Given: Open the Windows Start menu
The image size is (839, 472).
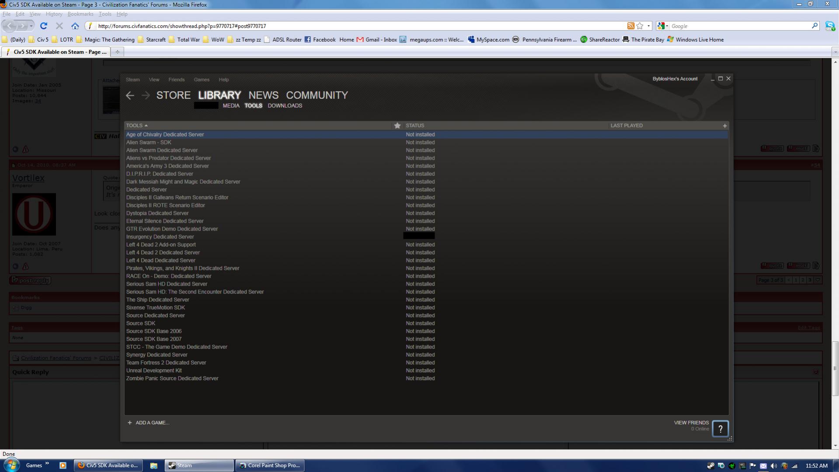Looking at the screenshot, I should pyautogui.click(x=10, y=465).
